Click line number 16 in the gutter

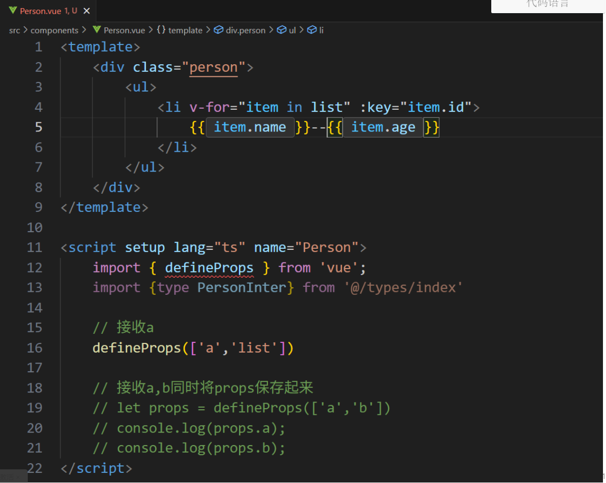pyautogui.click(x=34, y=348)
